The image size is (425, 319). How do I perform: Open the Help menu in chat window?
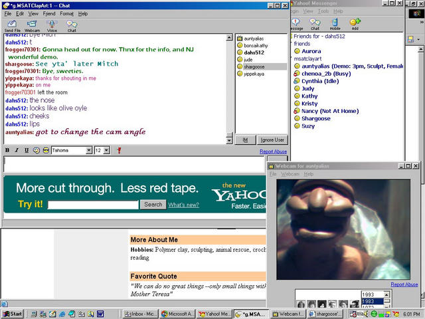tap(82, 13)
